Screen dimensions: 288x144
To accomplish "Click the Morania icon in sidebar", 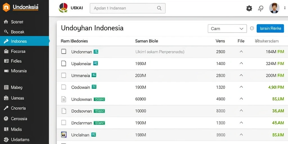I will (x=6, y=71).
